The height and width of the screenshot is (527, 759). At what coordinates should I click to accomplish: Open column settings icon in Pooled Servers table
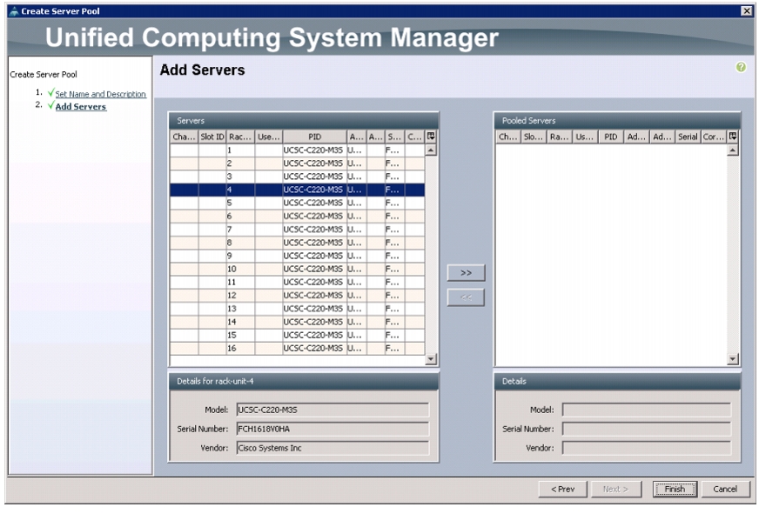[733, 137]
